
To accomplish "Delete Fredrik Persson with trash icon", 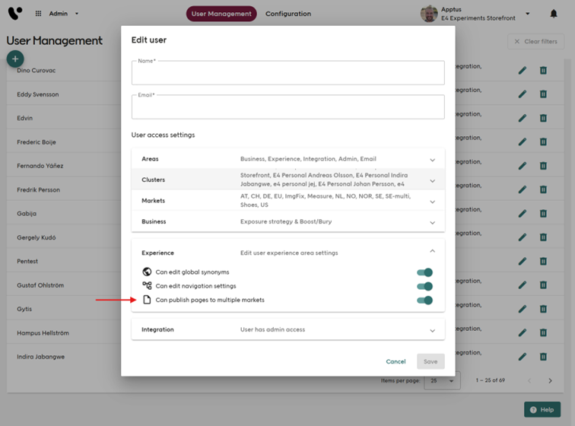I will (x=544, y=189).
